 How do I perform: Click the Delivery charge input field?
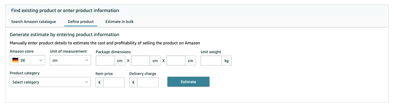pyautogui.click(x=148, y=82)
